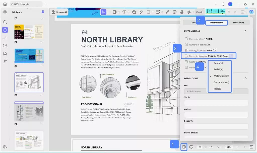Open options for page 21 thumbnail
This screenshot has height=153, width=257.
pyautogui.click(x=42, y=42)
